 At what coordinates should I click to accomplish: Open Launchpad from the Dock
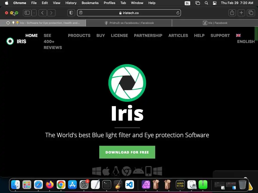tap(27, 185)
